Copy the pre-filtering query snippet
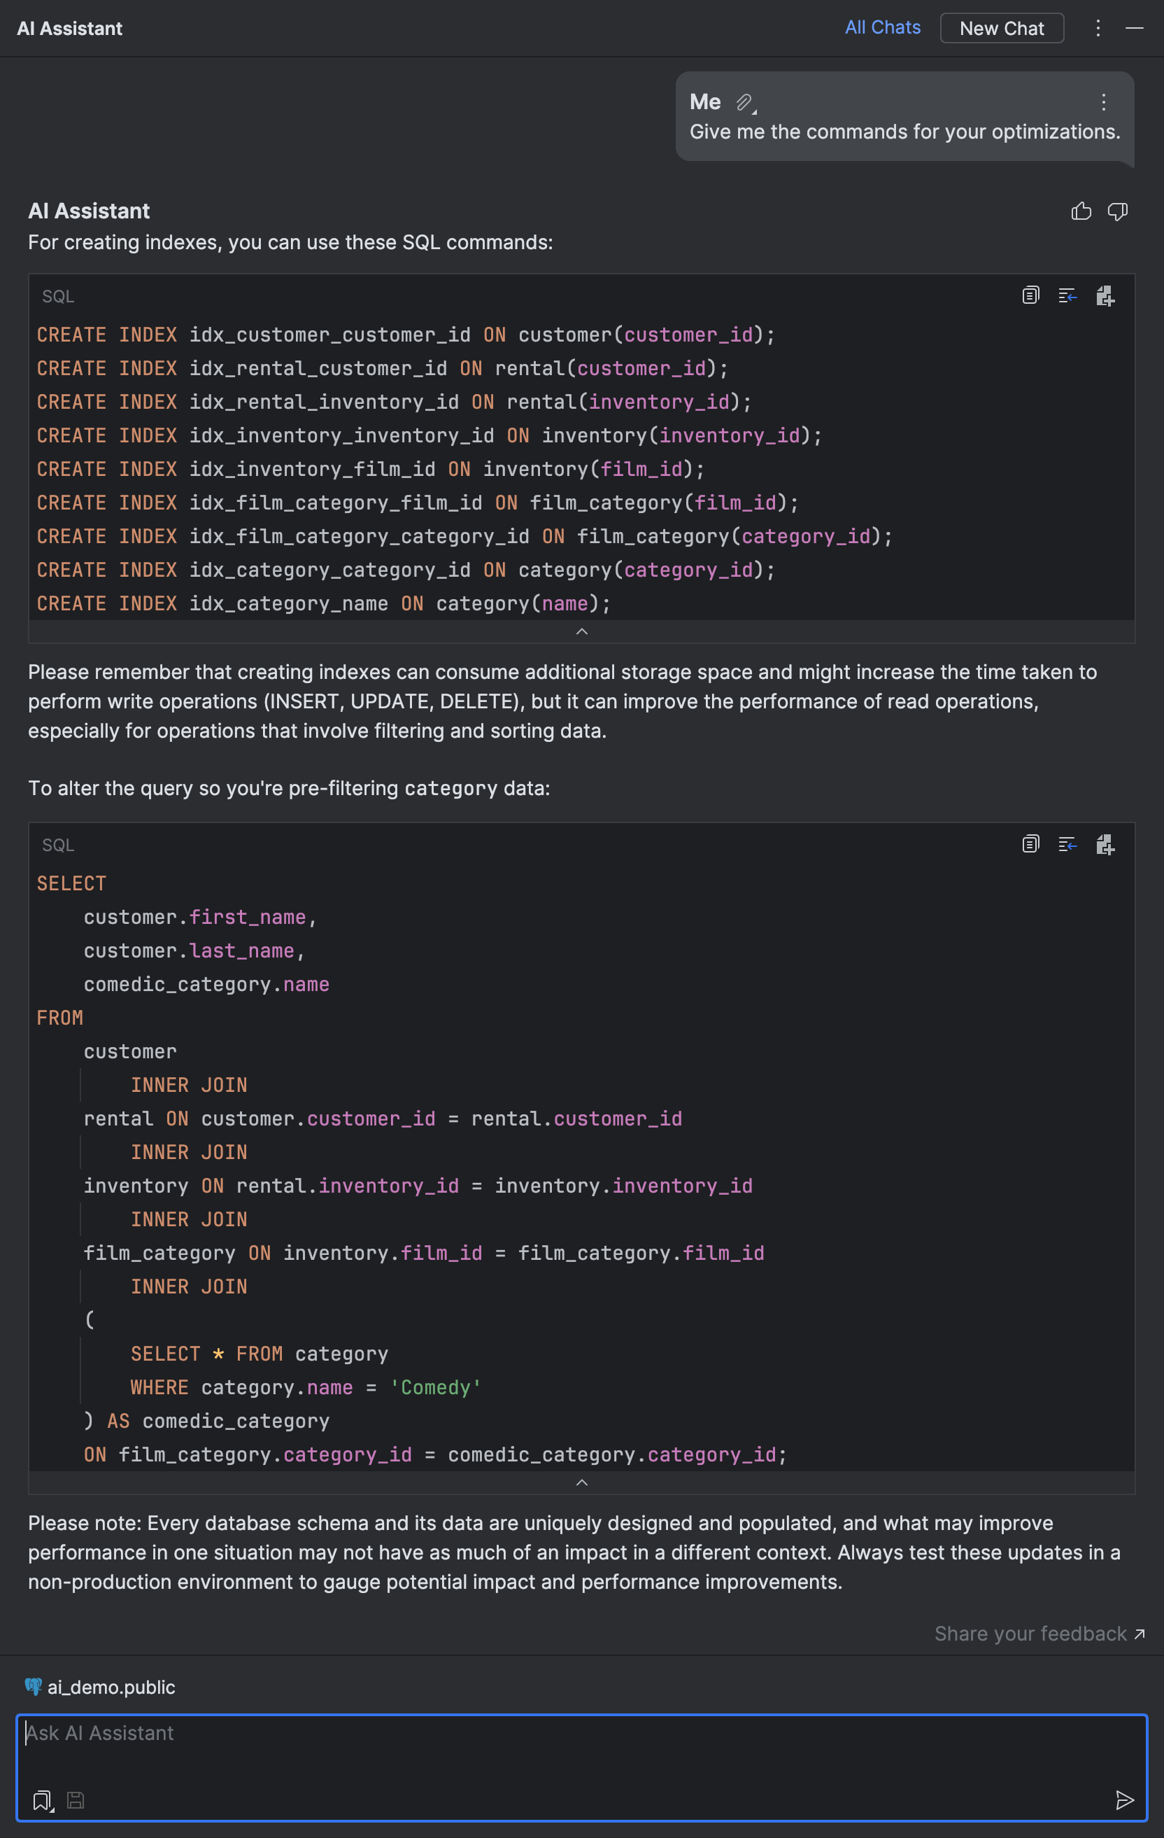Image resolution: width=1164 pixels, height=1838 pixels. pyautogui.click(x=1030, y=844)
